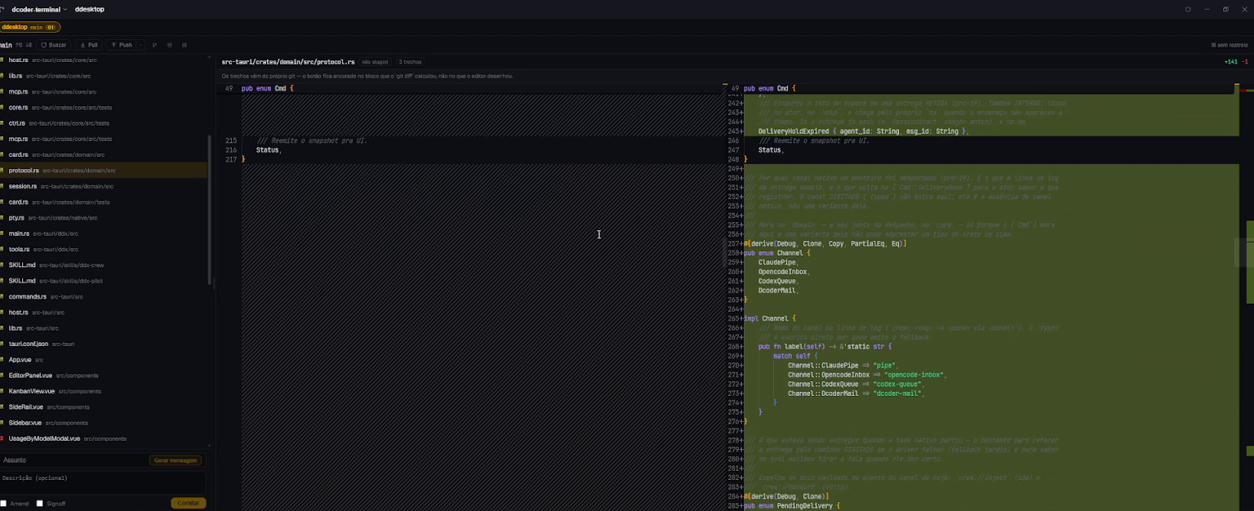Click the Buscar fetch button
1254x511 pixels.
pyautogui.click(x=54, y=45)
